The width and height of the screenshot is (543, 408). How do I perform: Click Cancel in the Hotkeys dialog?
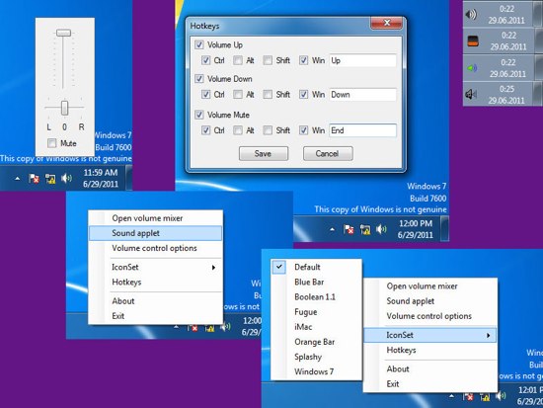[328, 153]
